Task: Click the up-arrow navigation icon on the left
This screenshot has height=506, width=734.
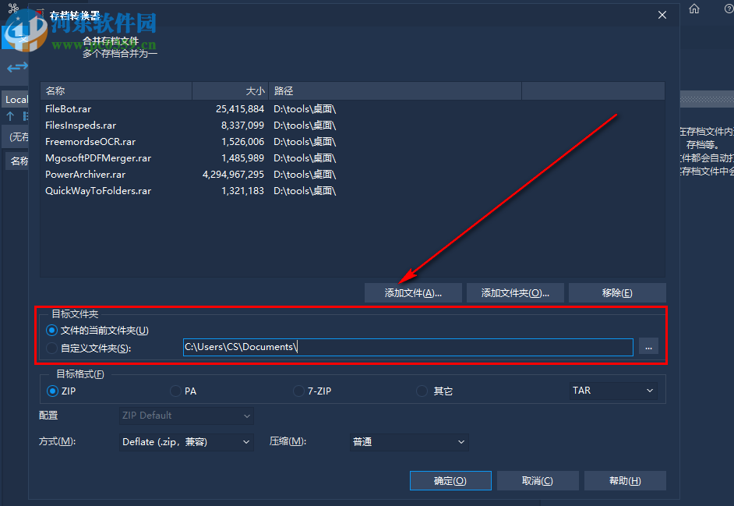Action: [x=10, y=115]
